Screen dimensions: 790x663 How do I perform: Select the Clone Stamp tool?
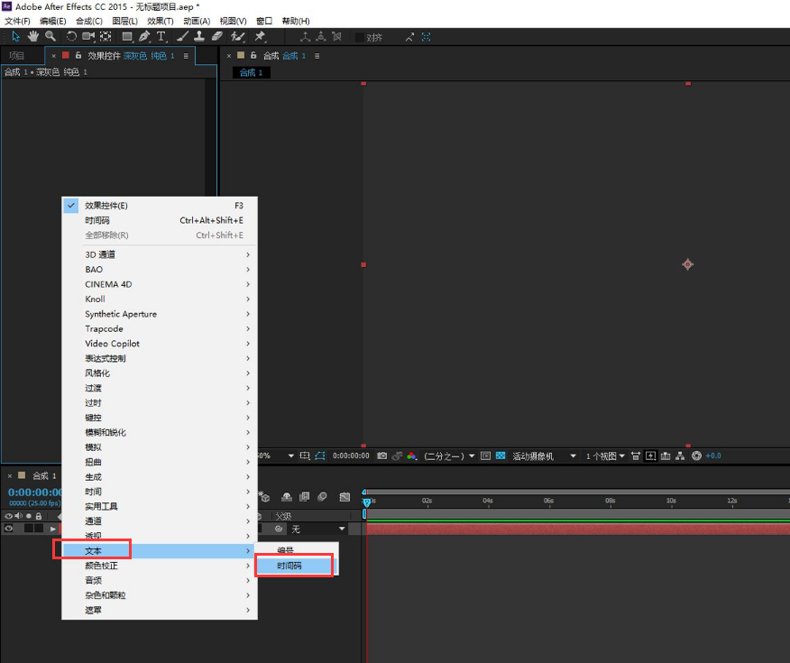tap(199, 36)
